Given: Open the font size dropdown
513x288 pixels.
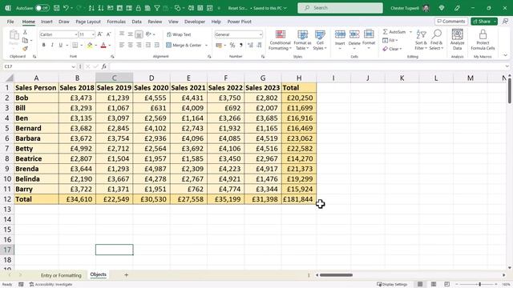Looking at the screenshot, I should pyautogui.click(x=93, y=34).
